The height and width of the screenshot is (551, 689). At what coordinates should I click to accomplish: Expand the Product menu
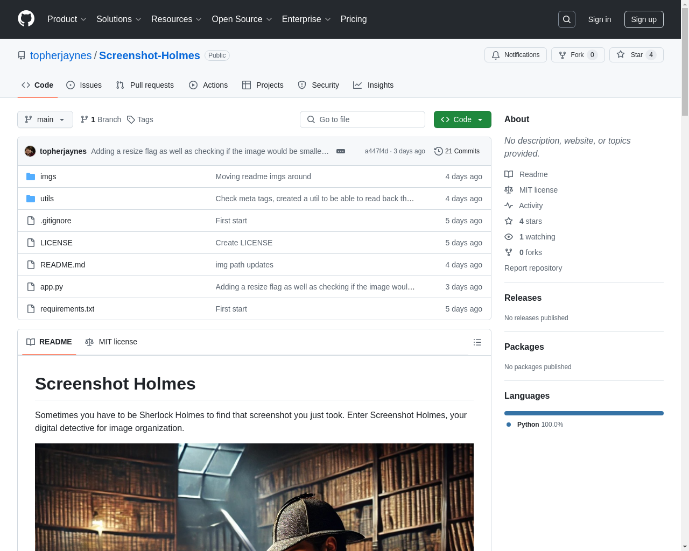(67, 19)
